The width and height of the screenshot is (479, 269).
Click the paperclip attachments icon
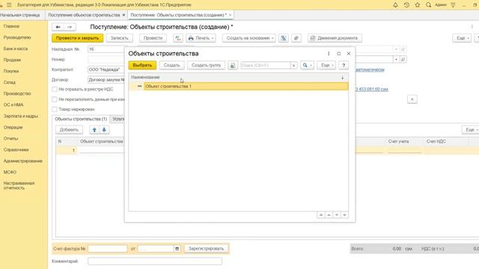[x=296, y=38]
